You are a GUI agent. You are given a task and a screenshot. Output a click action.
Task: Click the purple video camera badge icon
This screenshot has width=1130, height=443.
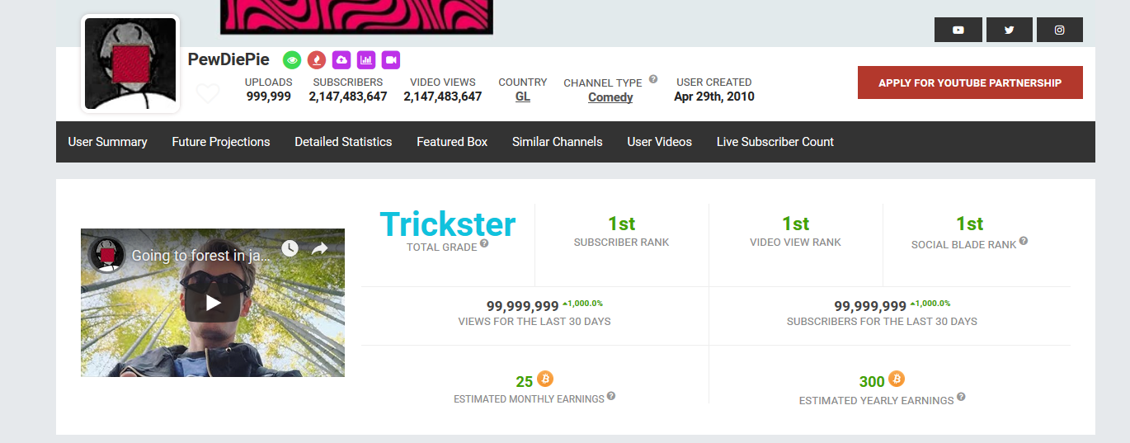click(391, 59)
